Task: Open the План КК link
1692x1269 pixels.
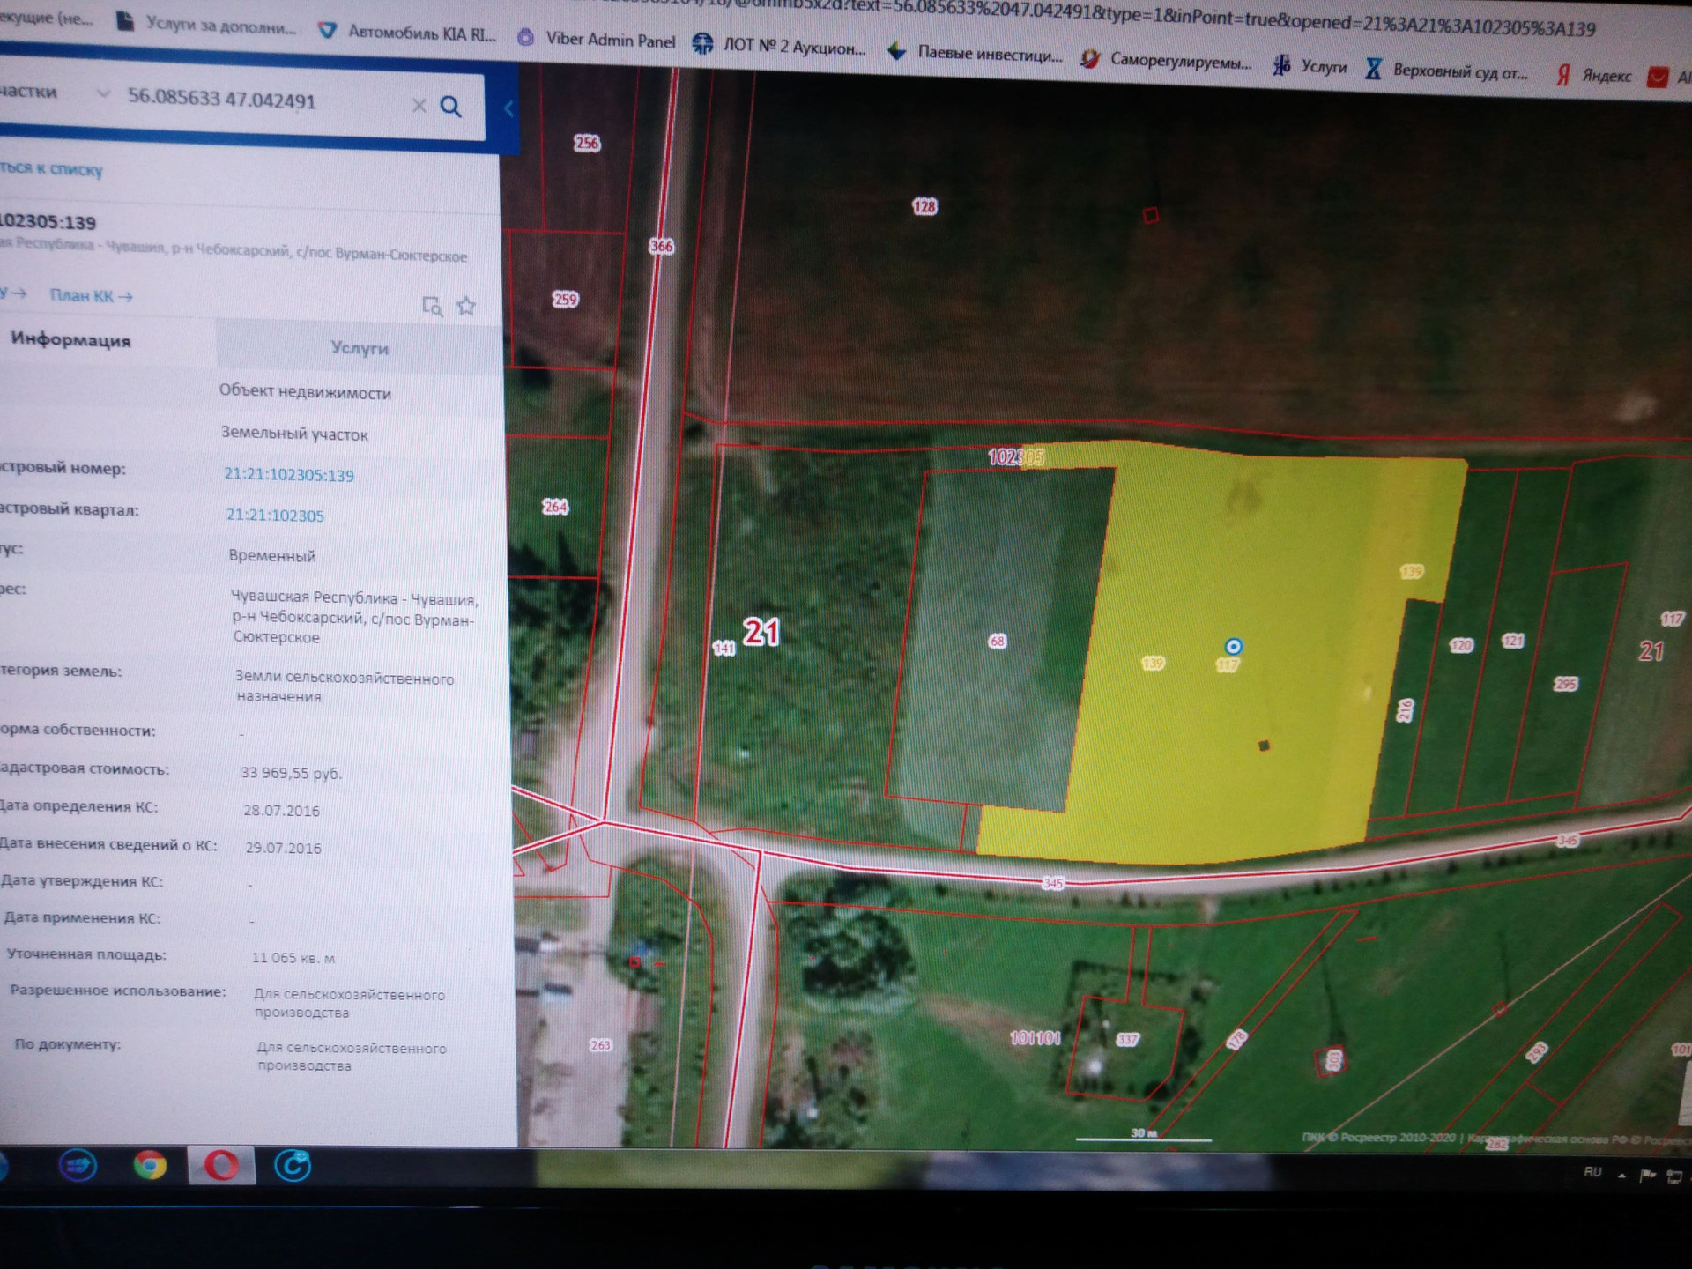Action: (91, 295)
